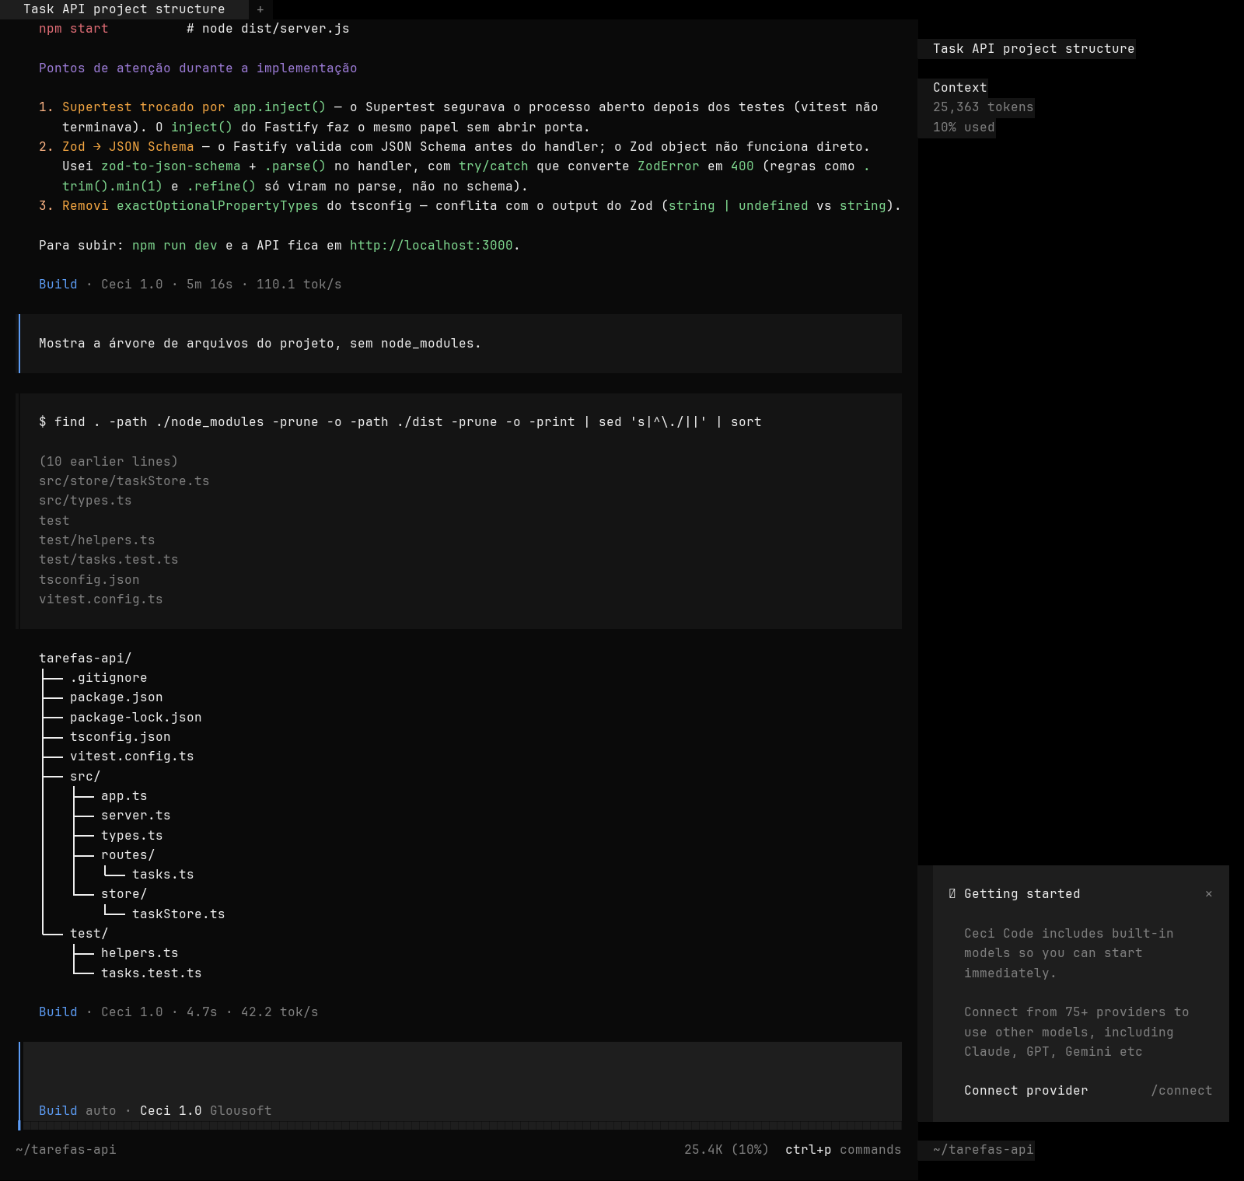Switch the Build agent mode in the prompt
The image size is (1244, 1181).
pos(58,1111)
